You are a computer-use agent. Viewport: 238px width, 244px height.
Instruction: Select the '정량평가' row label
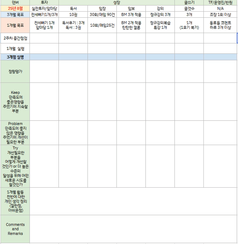point(15,71)
